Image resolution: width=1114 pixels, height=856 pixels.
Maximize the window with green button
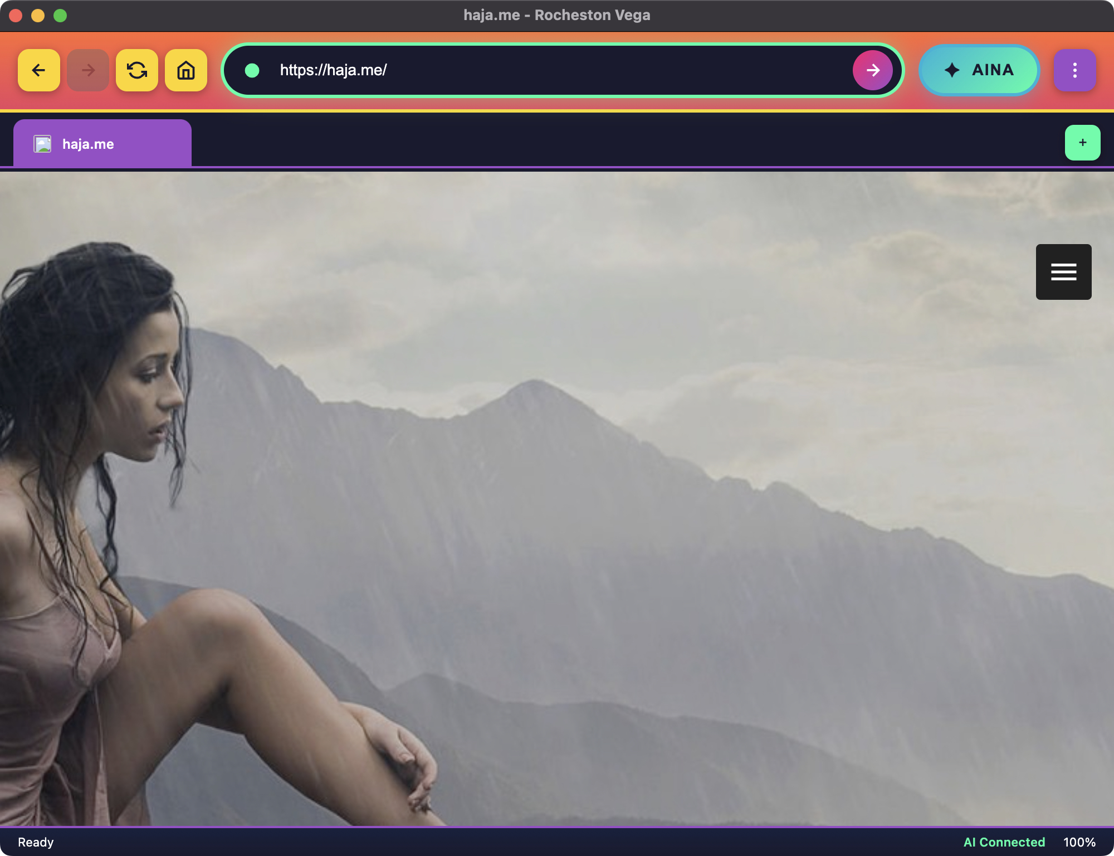click(60, 16)
